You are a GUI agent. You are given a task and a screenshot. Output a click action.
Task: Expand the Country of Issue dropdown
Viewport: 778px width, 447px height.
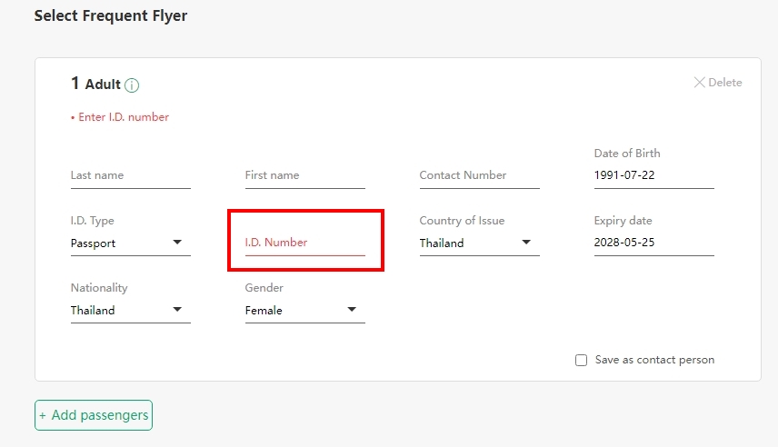point(479,243)
